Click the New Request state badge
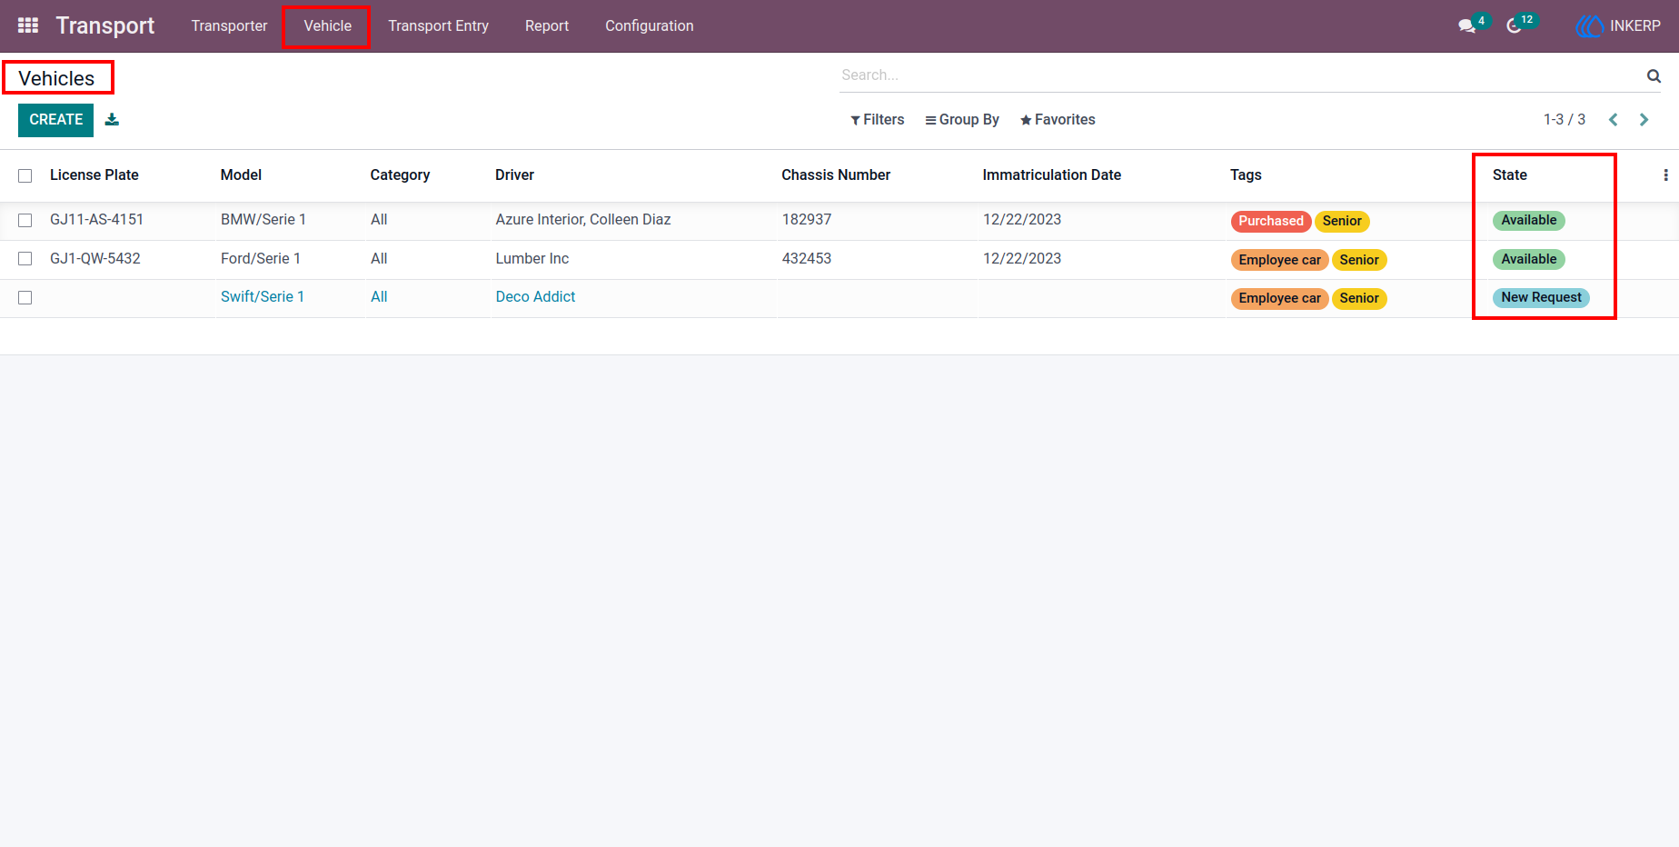The width and height of the screenshot is (1679, 847). 1541,297
